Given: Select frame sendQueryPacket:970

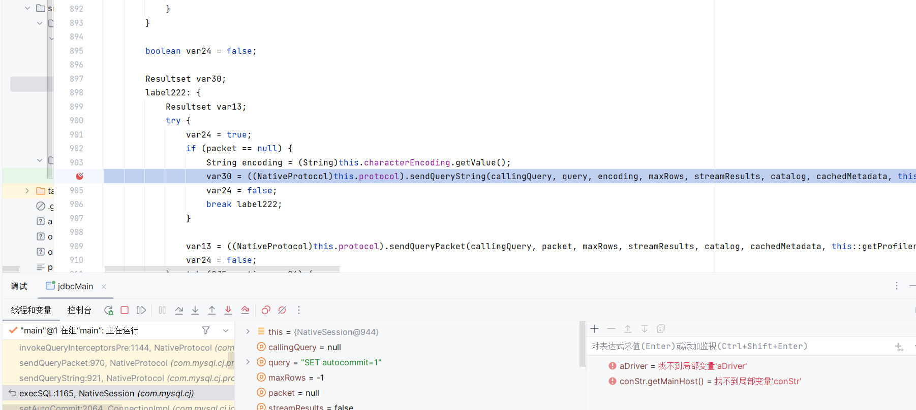Looking at the screenshot, I should (118, 363).
